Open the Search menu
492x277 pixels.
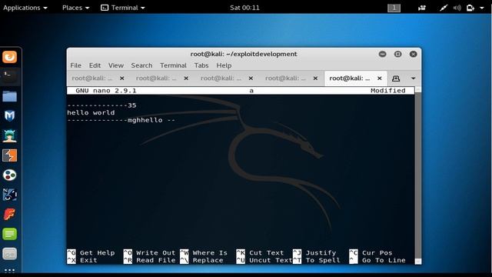(x=141, y=65)
